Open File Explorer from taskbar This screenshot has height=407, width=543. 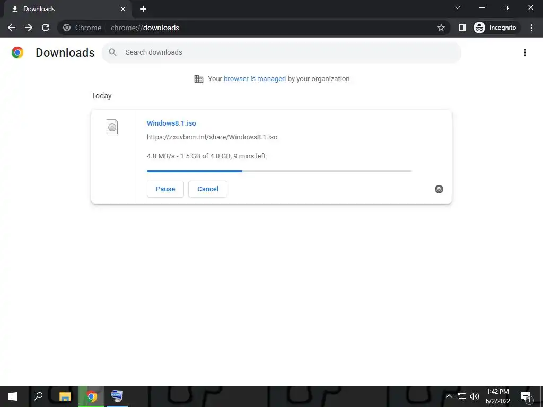click(x=65, y=396)
